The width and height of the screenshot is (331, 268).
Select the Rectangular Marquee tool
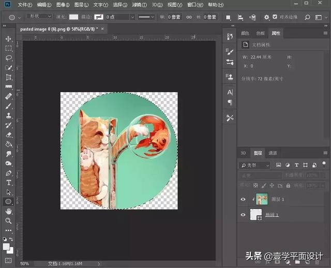coord(8,48)
